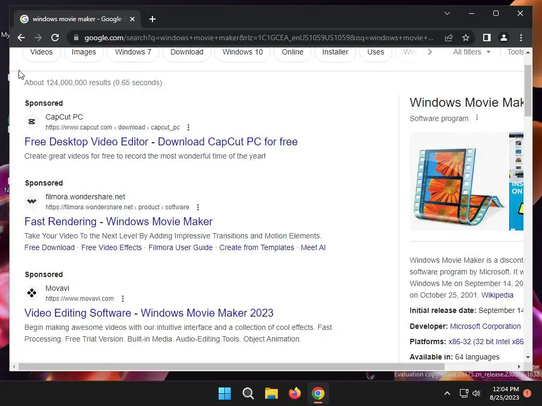
Task: Click the horizontal scrollbar right arrow
Action: 519,367
